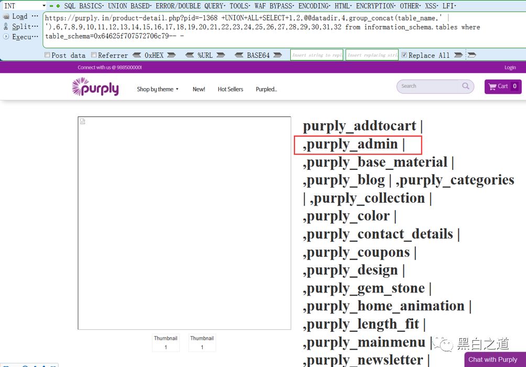Click the last arrow icon in HackBar row
The width and height of the screenshot is (526, 367).
pos(472,55)
